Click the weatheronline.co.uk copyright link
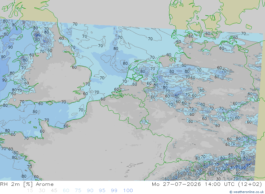The height and width of the screenshot is (194, 265). (x=246, y=192)
